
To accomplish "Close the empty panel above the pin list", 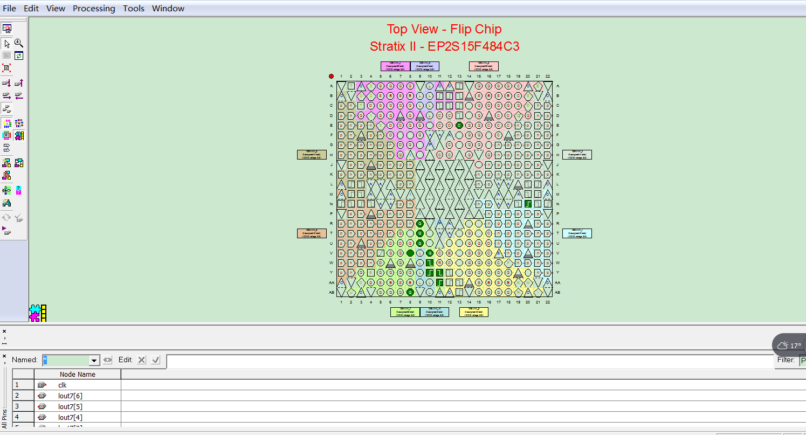I will (x=4, y=331).
